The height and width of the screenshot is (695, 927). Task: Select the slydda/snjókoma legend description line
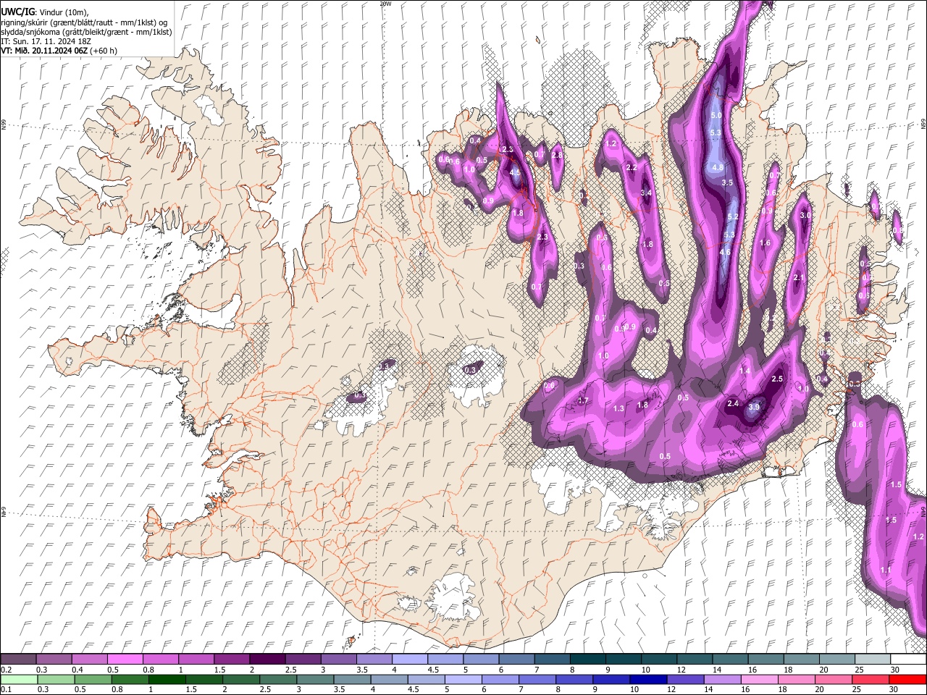[x=86, y=32]
